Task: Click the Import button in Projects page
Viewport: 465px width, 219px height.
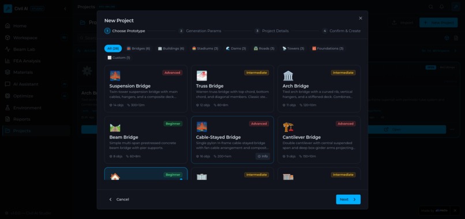Action: [402, 22]
